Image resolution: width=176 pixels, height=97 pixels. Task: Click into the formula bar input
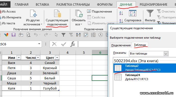pyautogui.click(x=93, y=44)
